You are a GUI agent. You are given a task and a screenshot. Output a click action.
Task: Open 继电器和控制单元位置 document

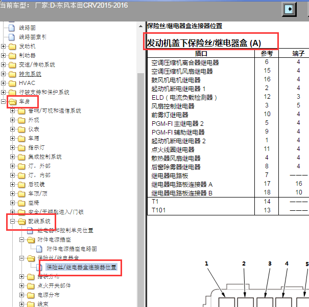pyautogui.click(x=65, y=230)
